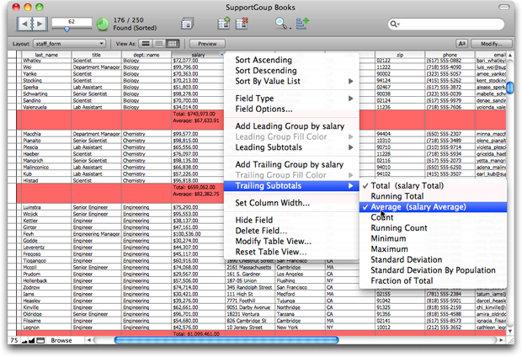Expand the Leading Subtotals submenu
This screenshot has width=522, height=357.
point(291,147)
